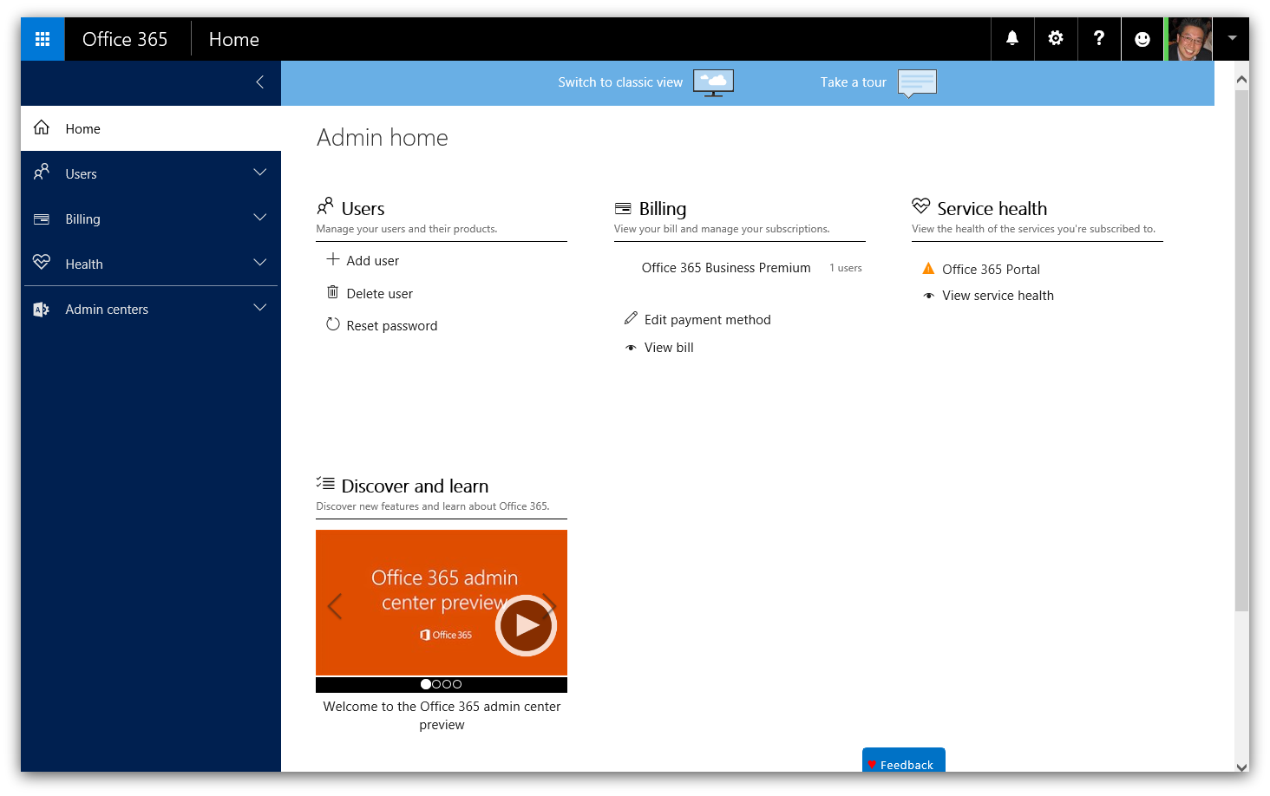Screen dimensions: 1270x796
Task: Click the Feedback button
Action: [904, 760]
